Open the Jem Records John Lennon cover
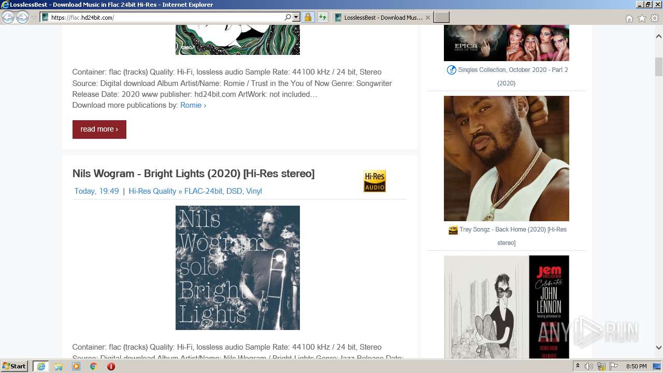The image size is (663, 373). click(507, 307)
